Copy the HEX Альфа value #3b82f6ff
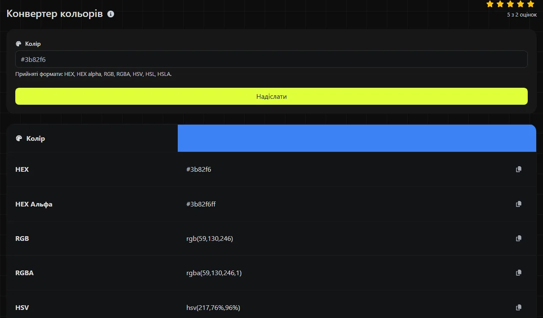This screenshot has height=318, width=543. pyautogui.click(x=518, y=204)
